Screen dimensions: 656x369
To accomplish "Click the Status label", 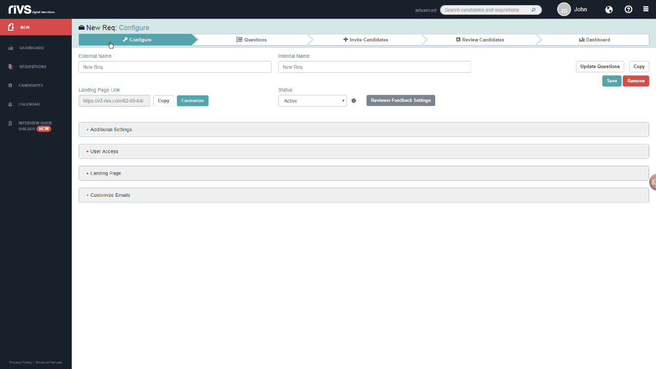I will coord(285,90).
